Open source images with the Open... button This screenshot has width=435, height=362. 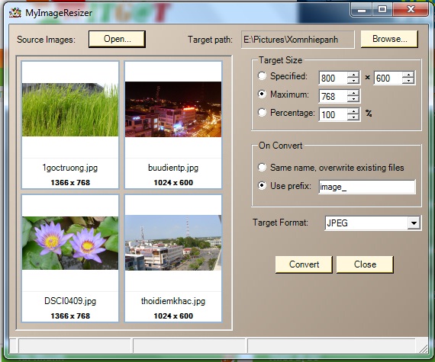point(117,39)
